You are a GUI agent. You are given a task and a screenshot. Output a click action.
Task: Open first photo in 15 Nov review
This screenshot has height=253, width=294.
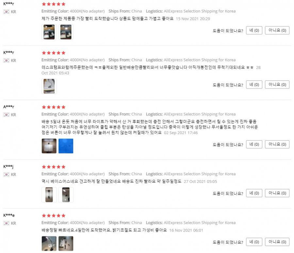[x=49, y=32]
